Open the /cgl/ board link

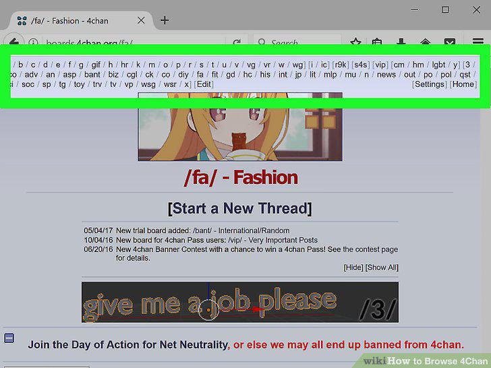(132, 75)
